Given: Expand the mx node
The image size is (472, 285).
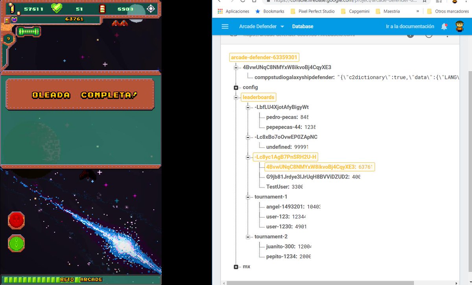Looking at the screenshot, I should coord(236,267).
